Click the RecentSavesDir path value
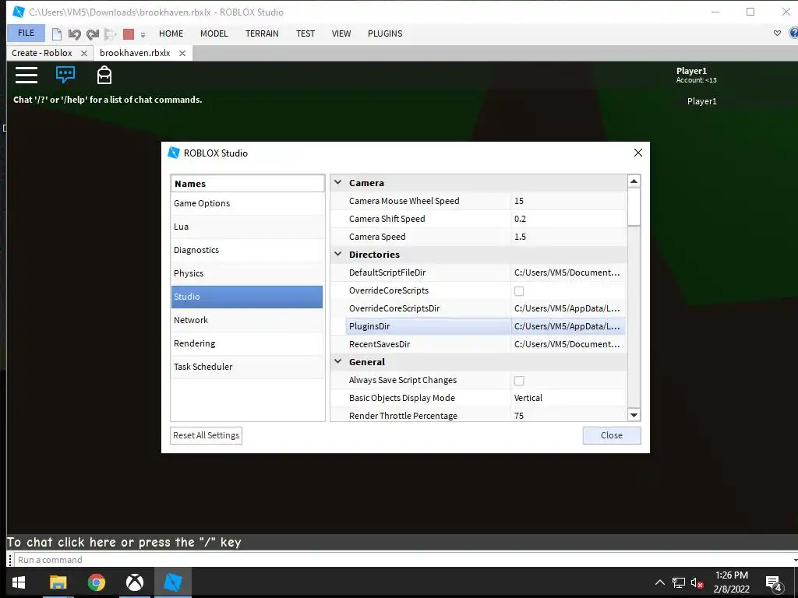Viewport: 798px width, 598px height. [x=568, y=344]
